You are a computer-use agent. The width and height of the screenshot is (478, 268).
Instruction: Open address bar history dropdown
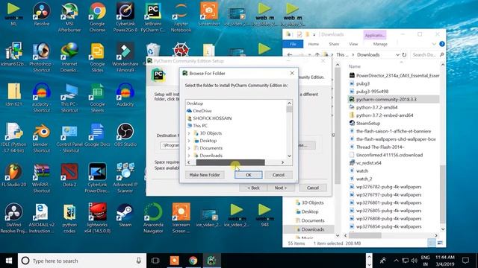[397, 55]
